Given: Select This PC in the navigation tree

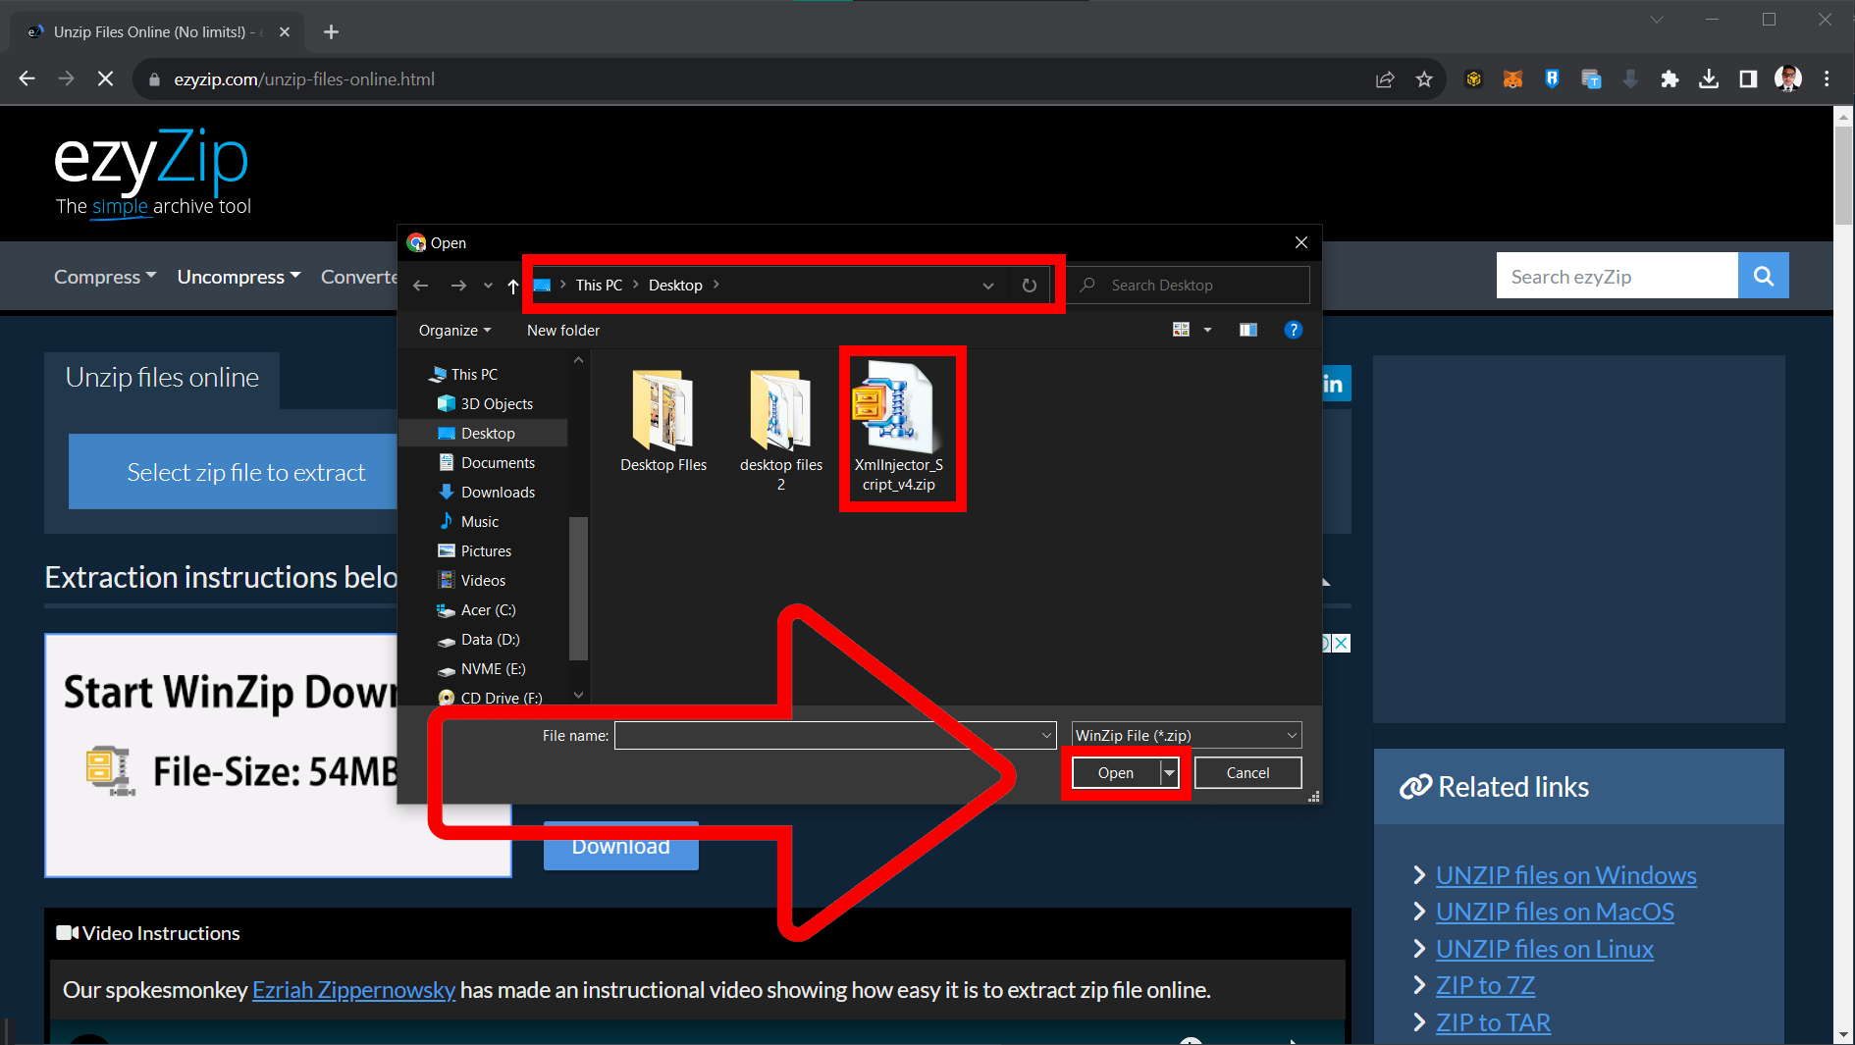Looking at the screenshot, I should pyautogui.click(x=463, y=374).
